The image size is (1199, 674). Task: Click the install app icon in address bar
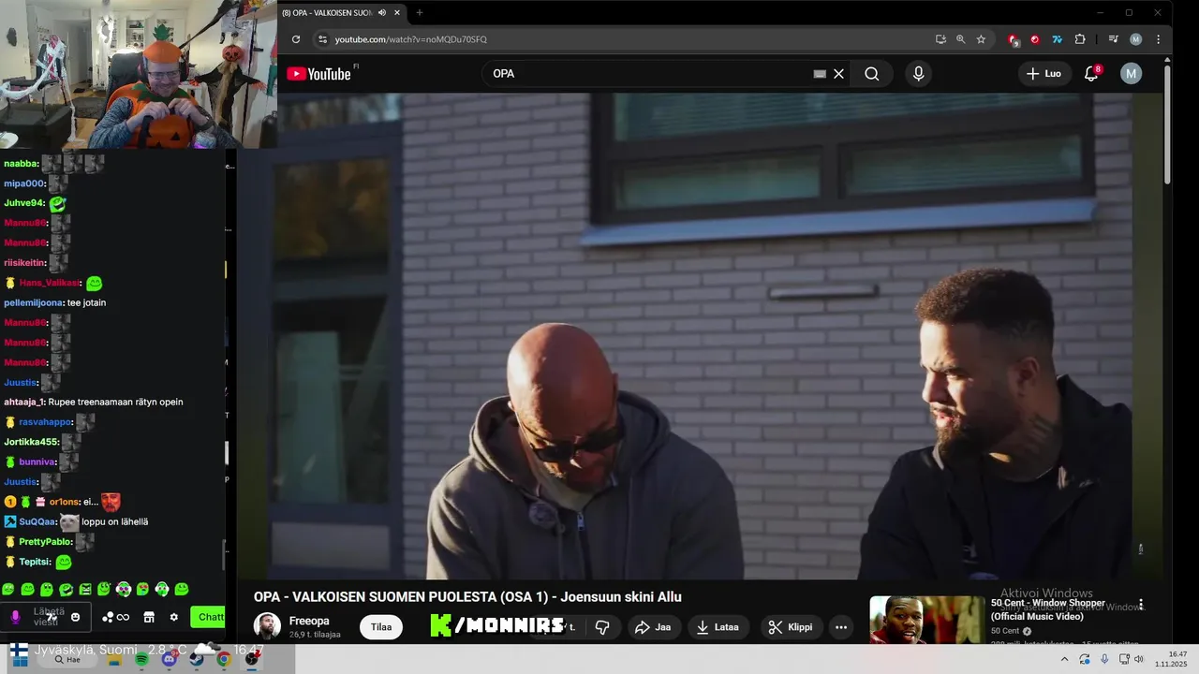tap(940, 39)
